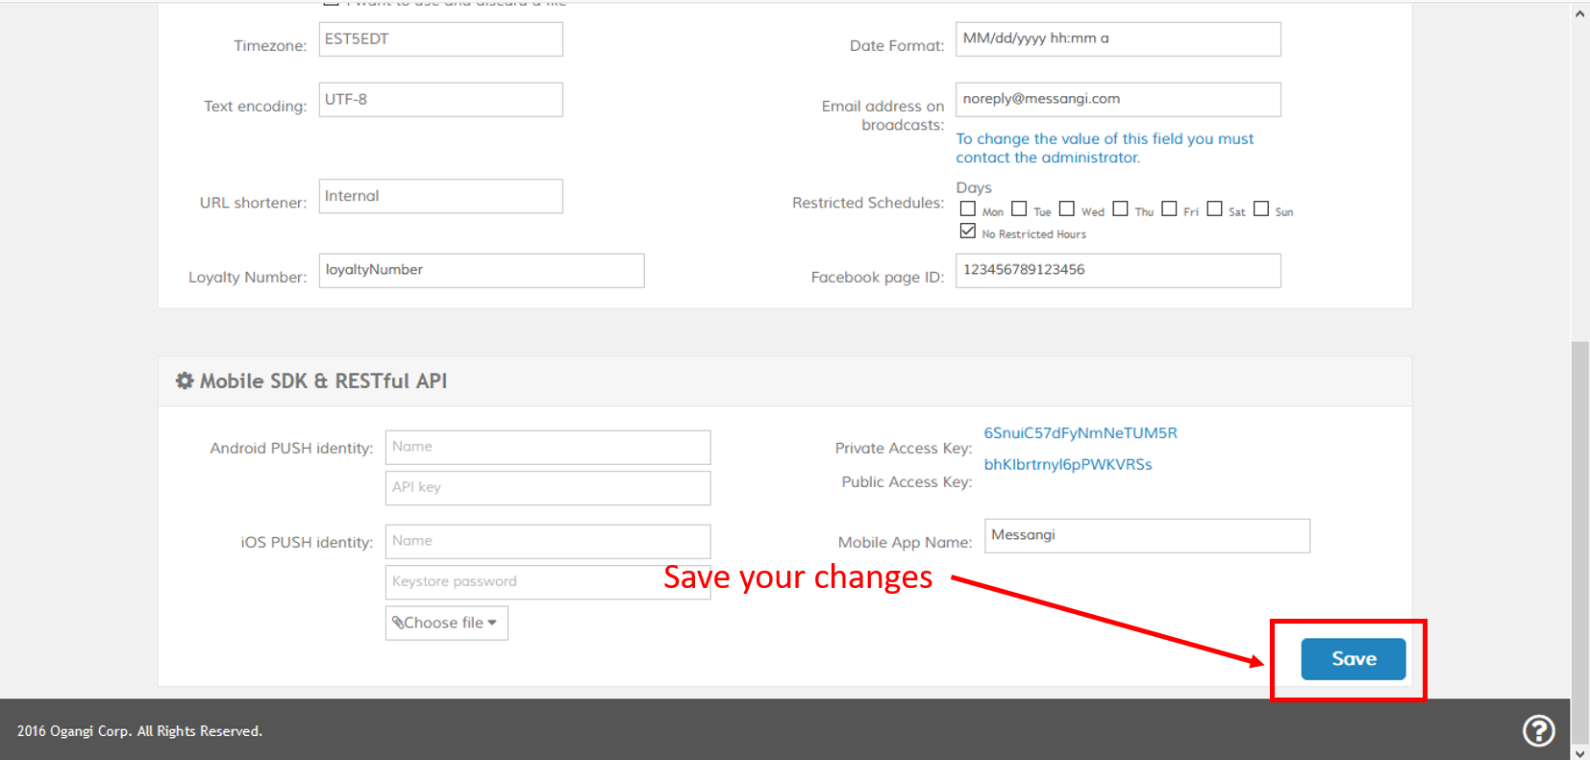Select the Fri restricted day checkbox
This screenshot has width=1590, height=760.
point(1169,208)
